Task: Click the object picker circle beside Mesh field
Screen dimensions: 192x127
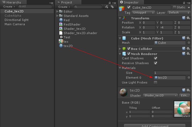Action: click(x=189, y=43)
